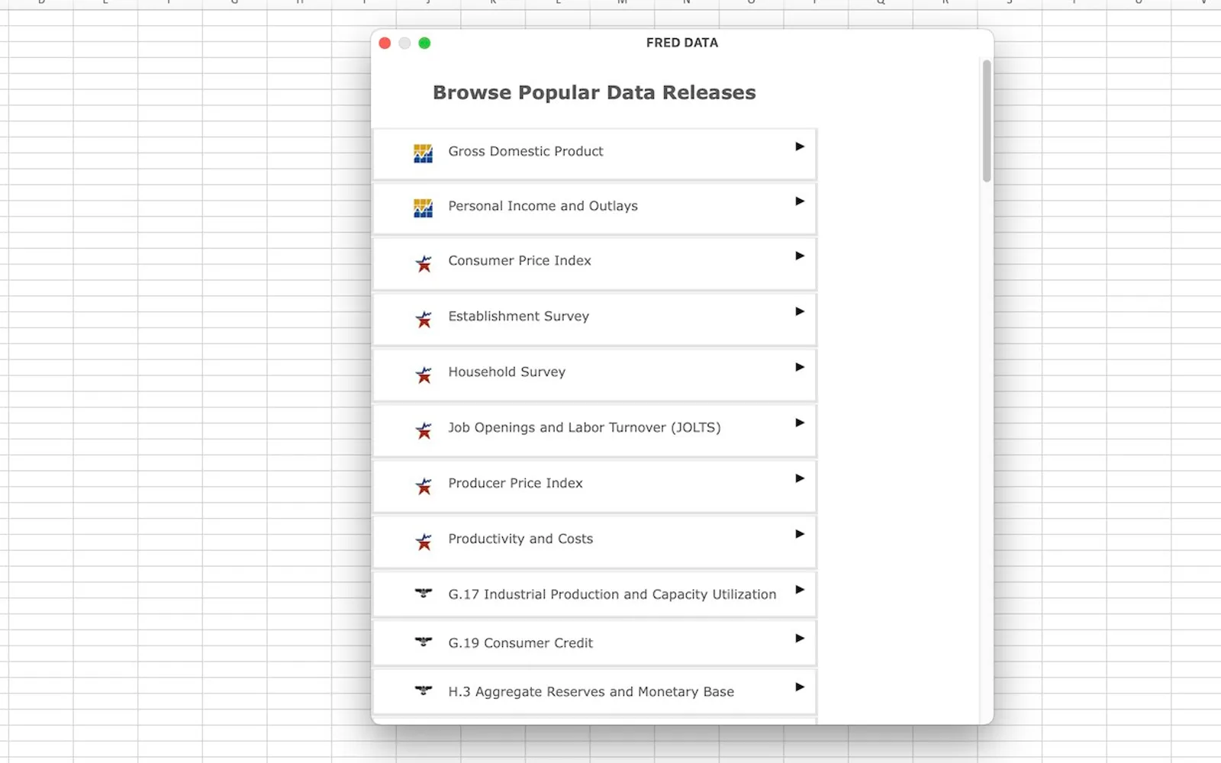Open H.3 Aggregate Reserves and Monetary Base
This screenshot has height=763, width=1221.
click(x=594, y=692)
